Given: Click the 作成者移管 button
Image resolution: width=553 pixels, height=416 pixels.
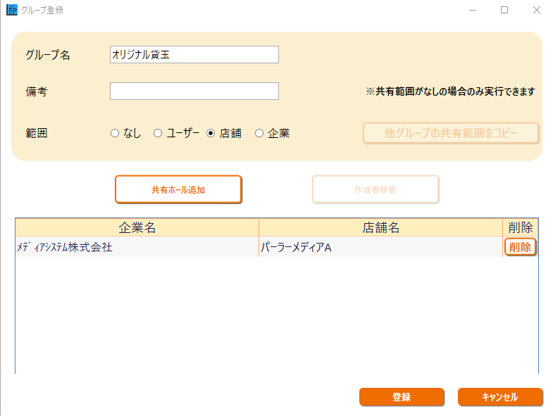Looking at the screenshot, I should tap(375, 189).
